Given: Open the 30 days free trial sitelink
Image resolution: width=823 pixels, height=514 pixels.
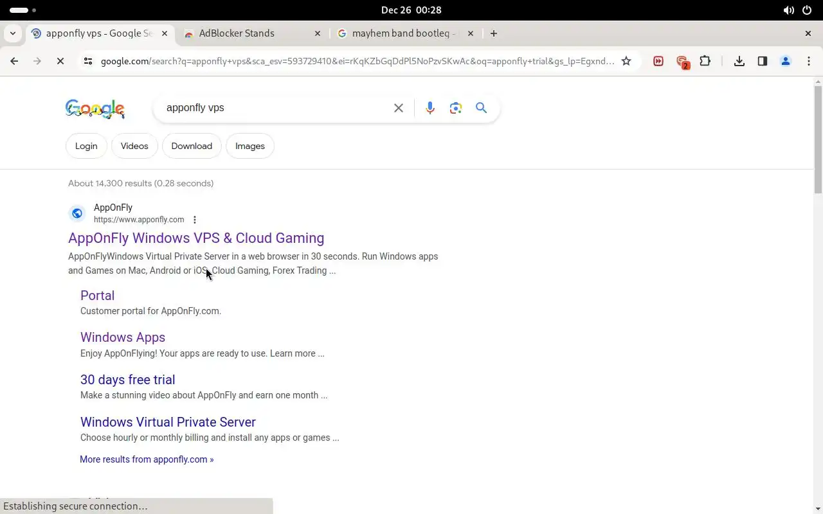Looking at the screenshot, I should click(x=127, y=380).
